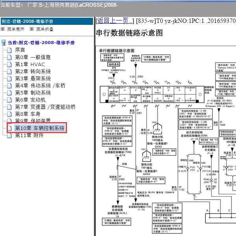The width and height of the screenshot is (236, 236).
Task: Click the page icon next to 第0章
Action: click(9, 58)
